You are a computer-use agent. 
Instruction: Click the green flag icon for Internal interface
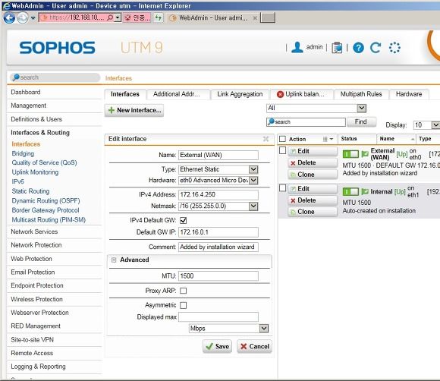(365, 192)
